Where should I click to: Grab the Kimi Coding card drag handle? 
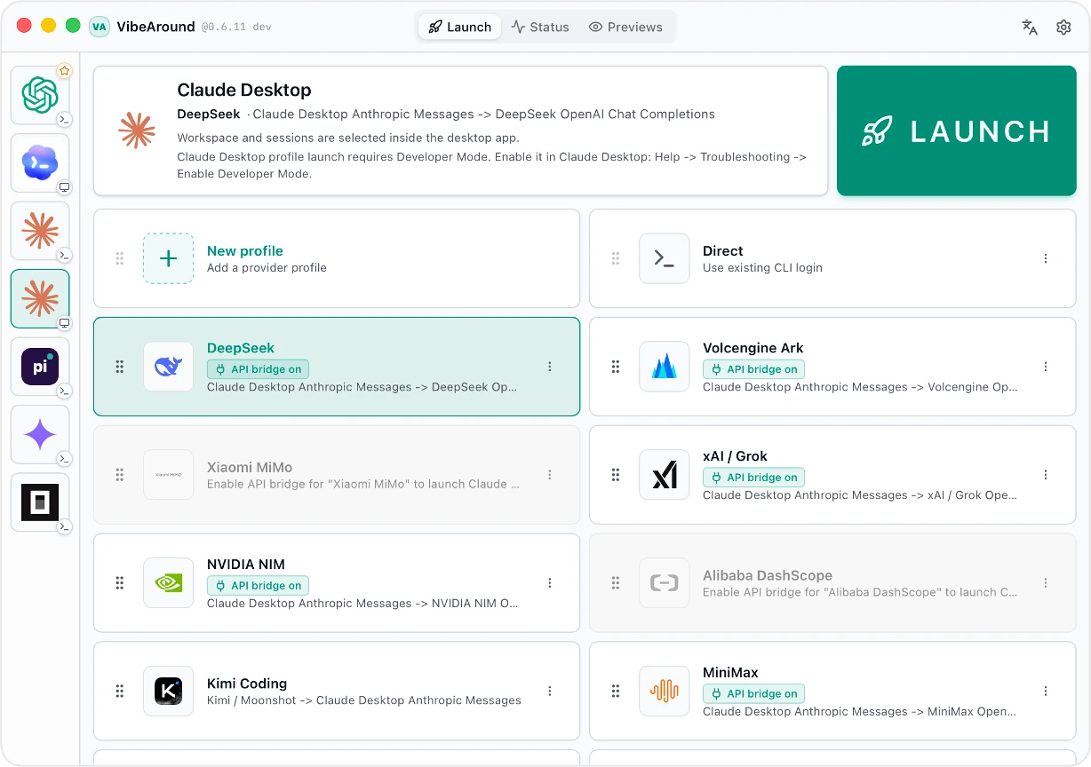120,692
